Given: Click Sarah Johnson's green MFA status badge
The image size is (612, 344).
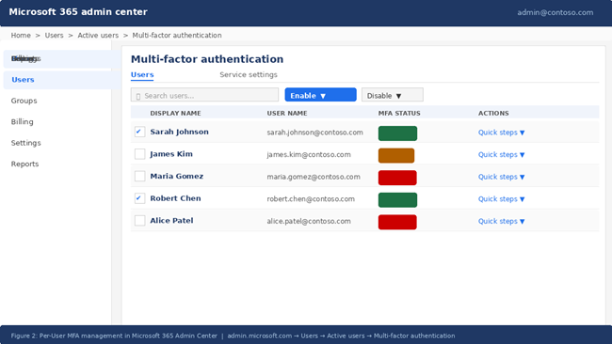Looking at the screenshot, I should [x=397, y=133].
